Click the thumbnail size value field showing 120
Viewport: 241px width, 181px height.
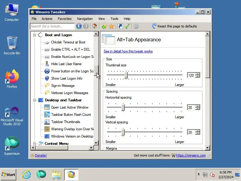[192, 75]
